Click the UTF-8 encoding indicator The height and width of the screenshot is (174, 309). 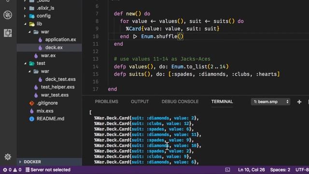coord(302,170)
